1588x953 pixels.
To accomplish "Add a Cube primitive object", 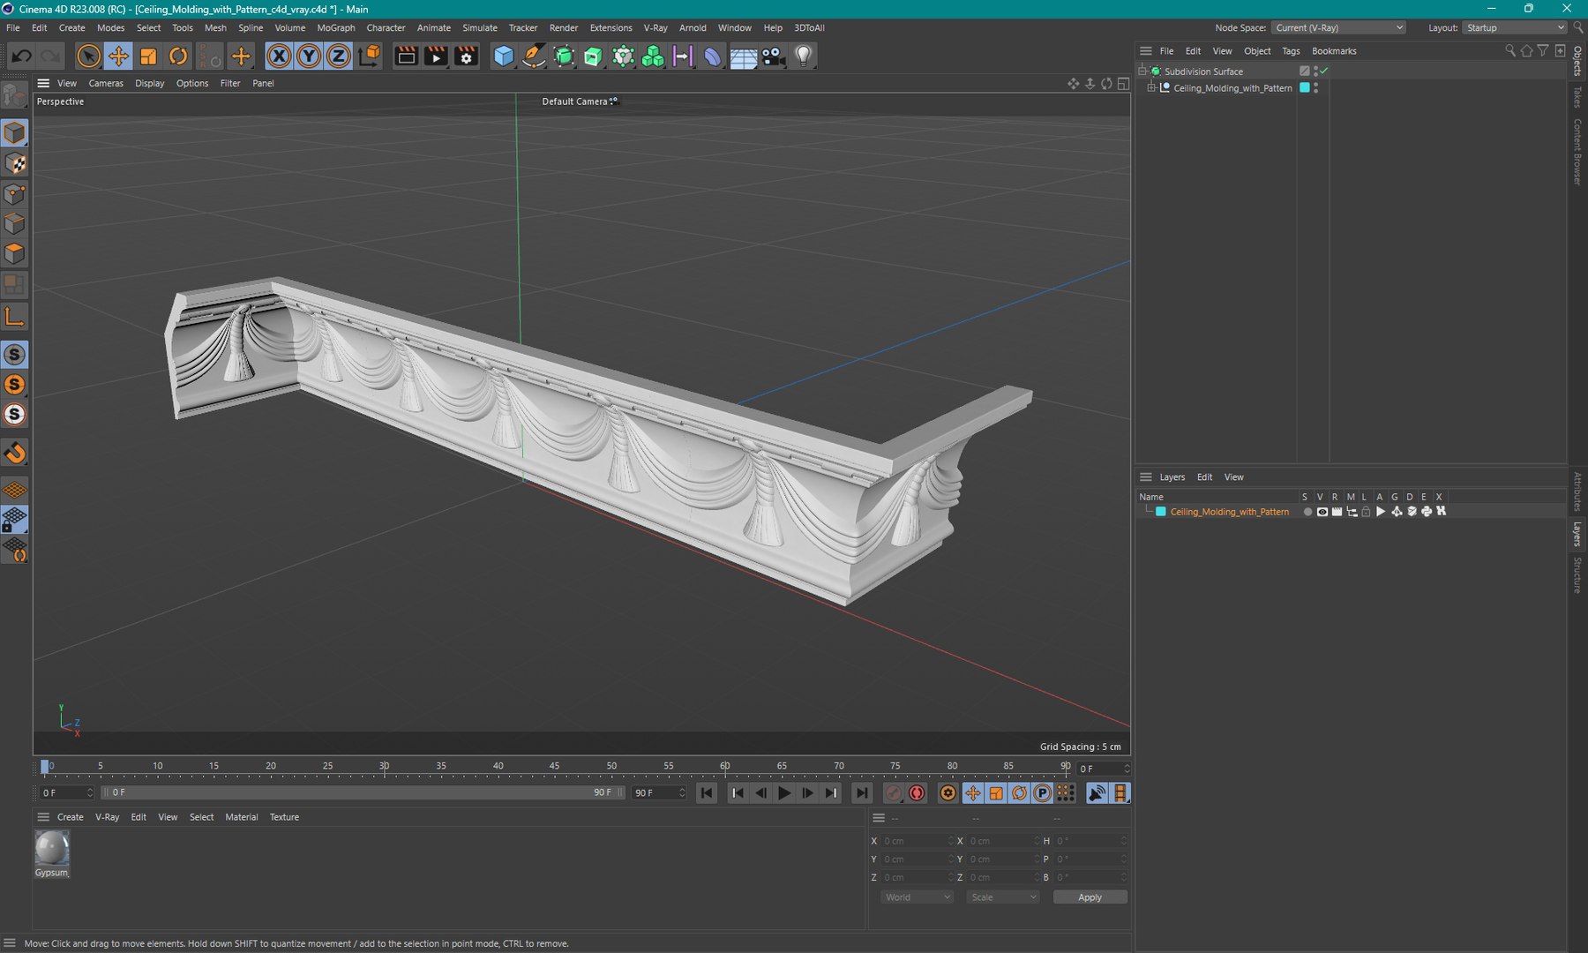I will coord(503,56).
